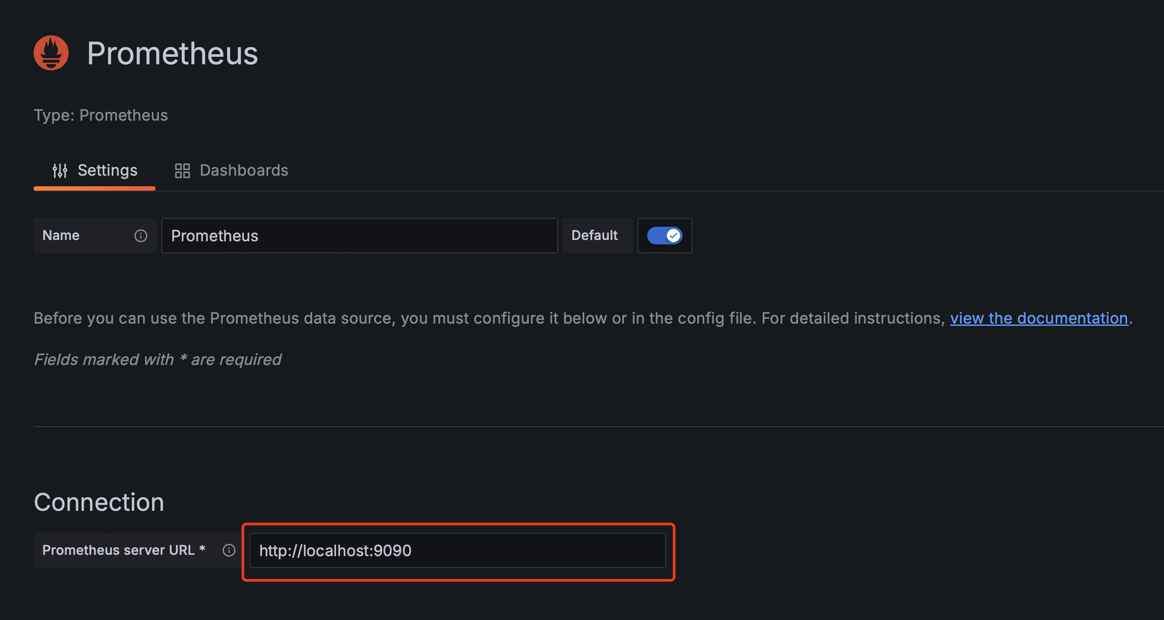Click the grid icon on Dashboards tab
This screenshot has height=620, width=1164.
[x=182, y=170]
